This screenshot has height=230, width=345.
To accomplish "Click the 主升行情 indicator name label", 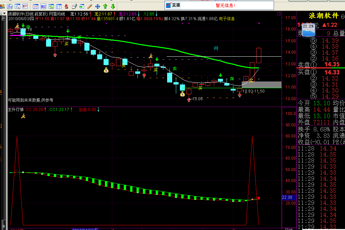I will [15, 109].
